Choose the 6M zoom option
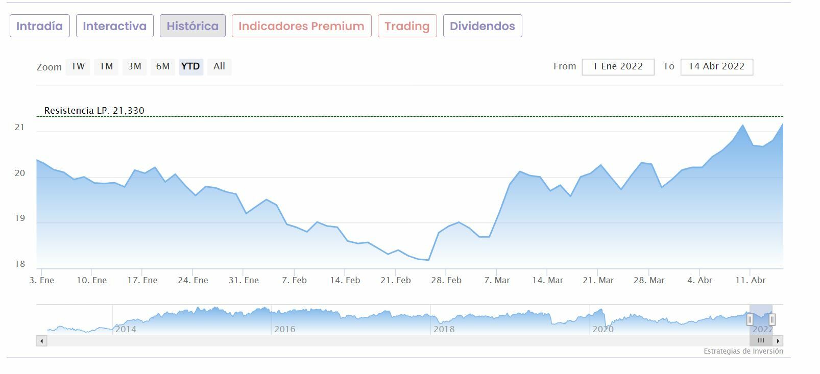 click(x=162, y=66)
